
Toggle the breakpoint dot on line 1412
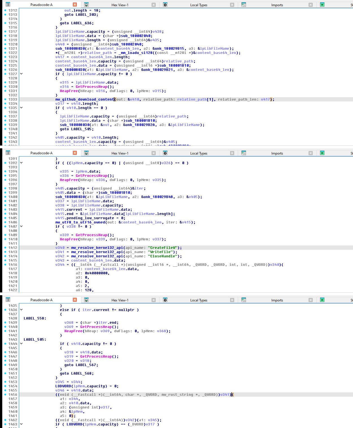click(x=5, y=248)
